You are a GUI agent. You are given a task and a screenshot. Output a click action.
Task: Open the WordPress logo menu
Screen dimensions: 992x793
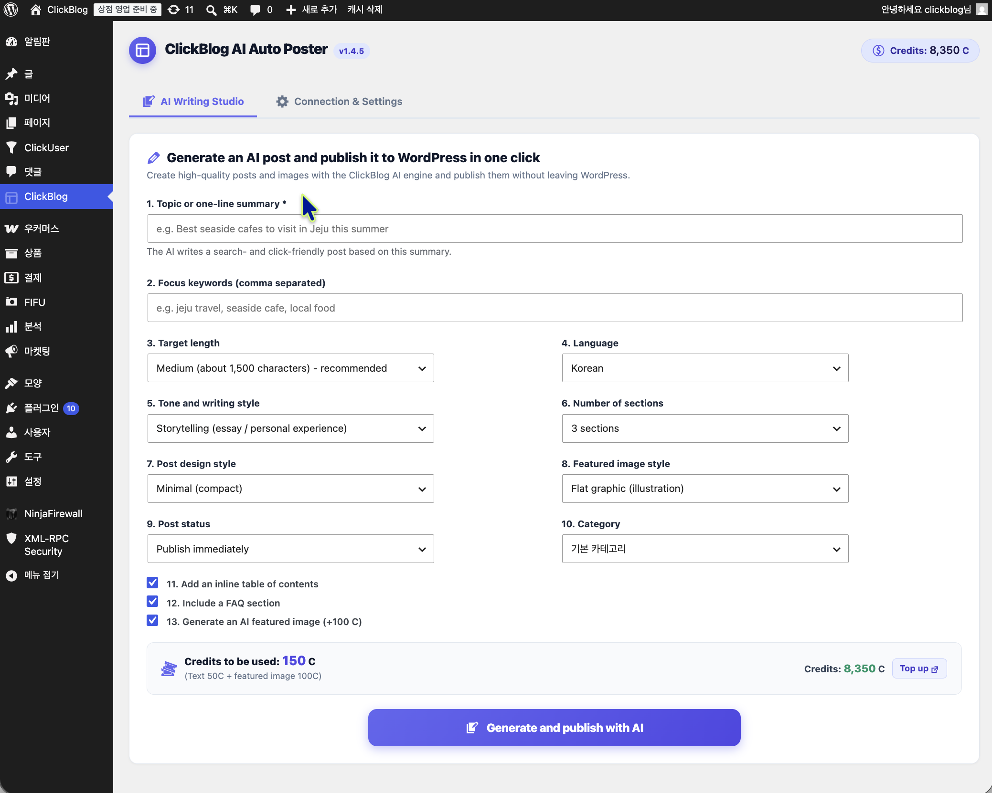point(11,10)
